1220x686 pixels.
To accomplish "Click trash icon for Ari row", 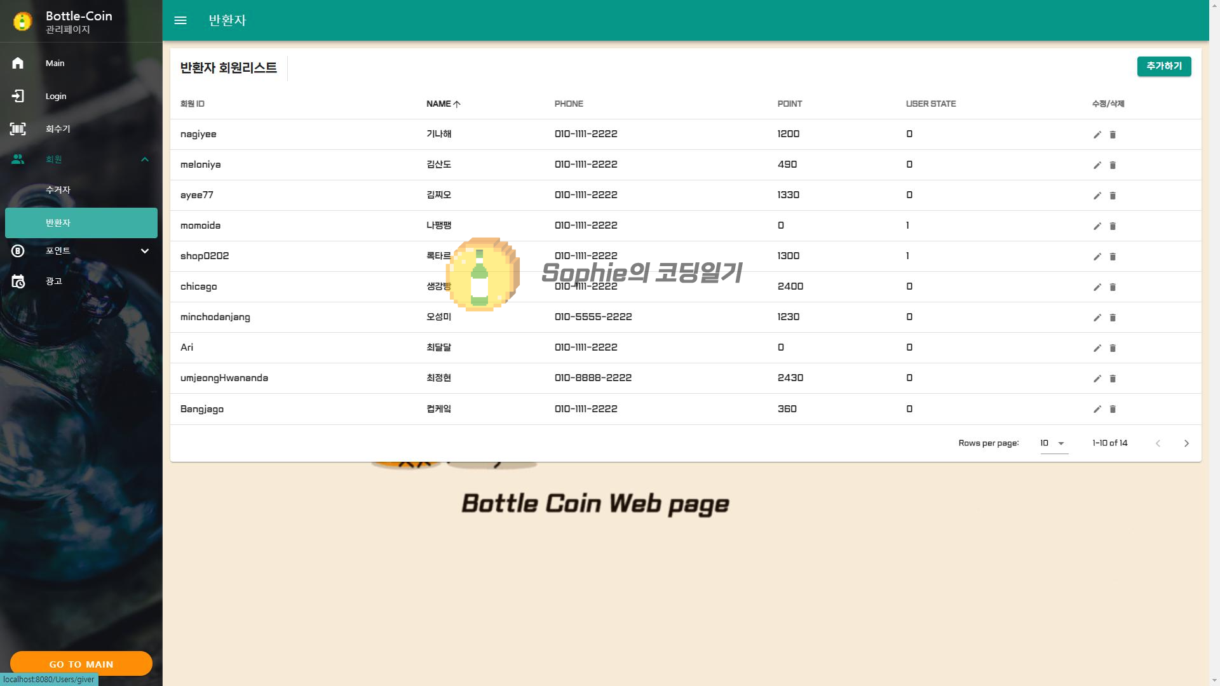I will tap(1113, 348).
